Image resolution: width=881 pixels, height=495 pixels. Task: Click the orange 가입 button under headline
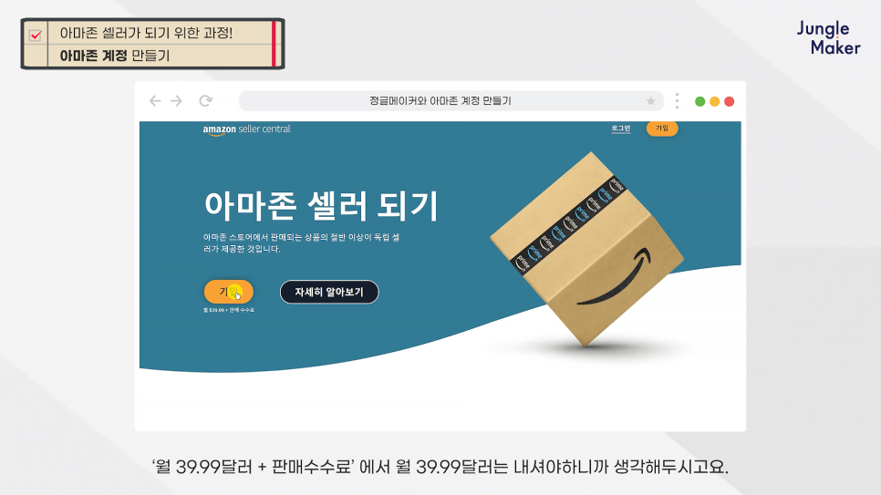(228, 292)
